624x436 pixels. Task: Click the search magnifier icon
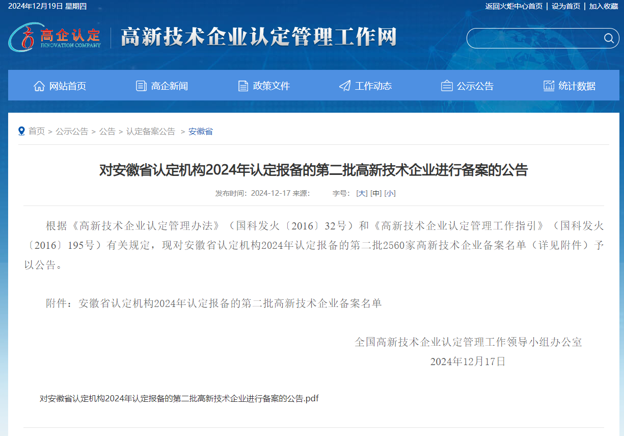coord(608,38)
